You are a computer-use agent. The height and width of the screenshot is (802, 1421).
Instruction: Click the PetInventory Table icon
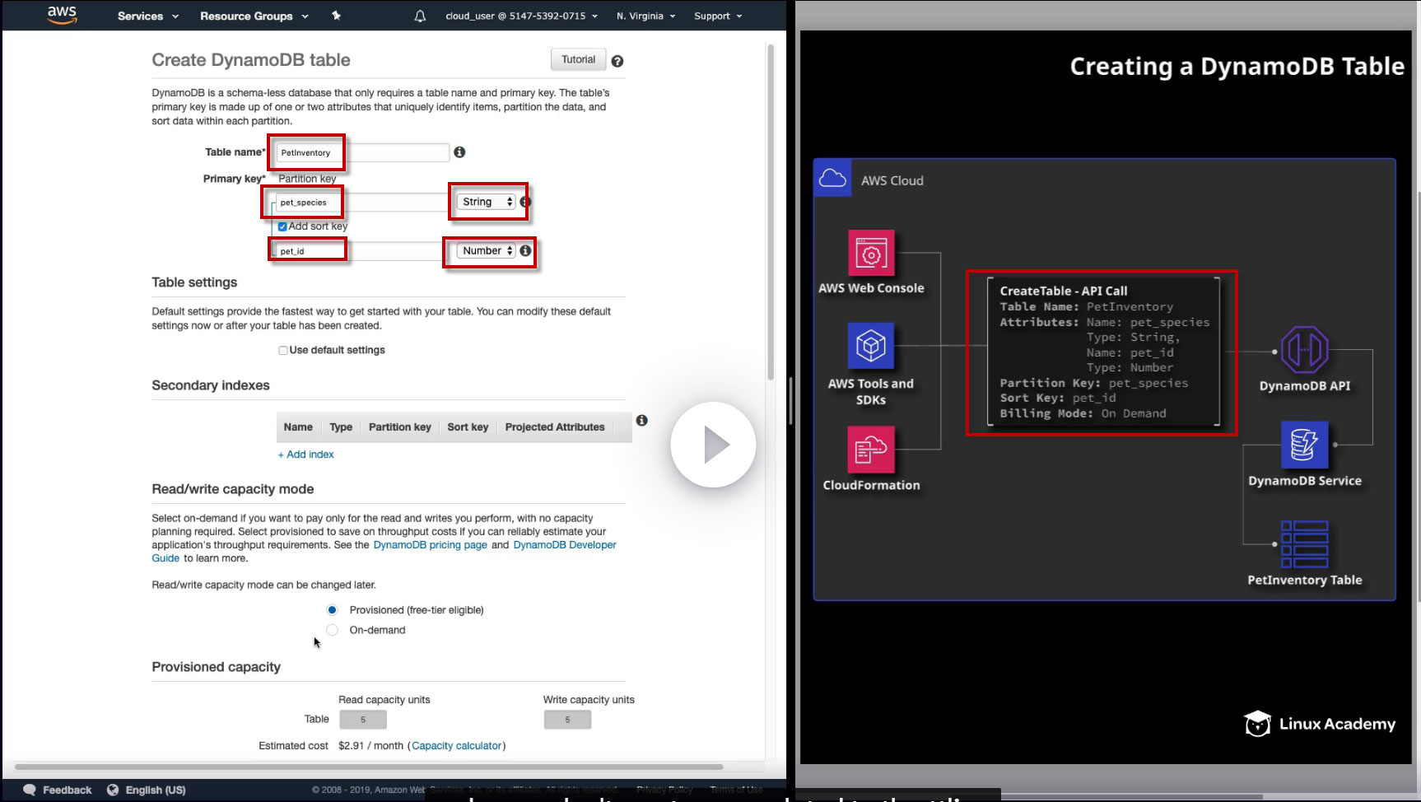pyautogui.click(x=1304, y=544)
